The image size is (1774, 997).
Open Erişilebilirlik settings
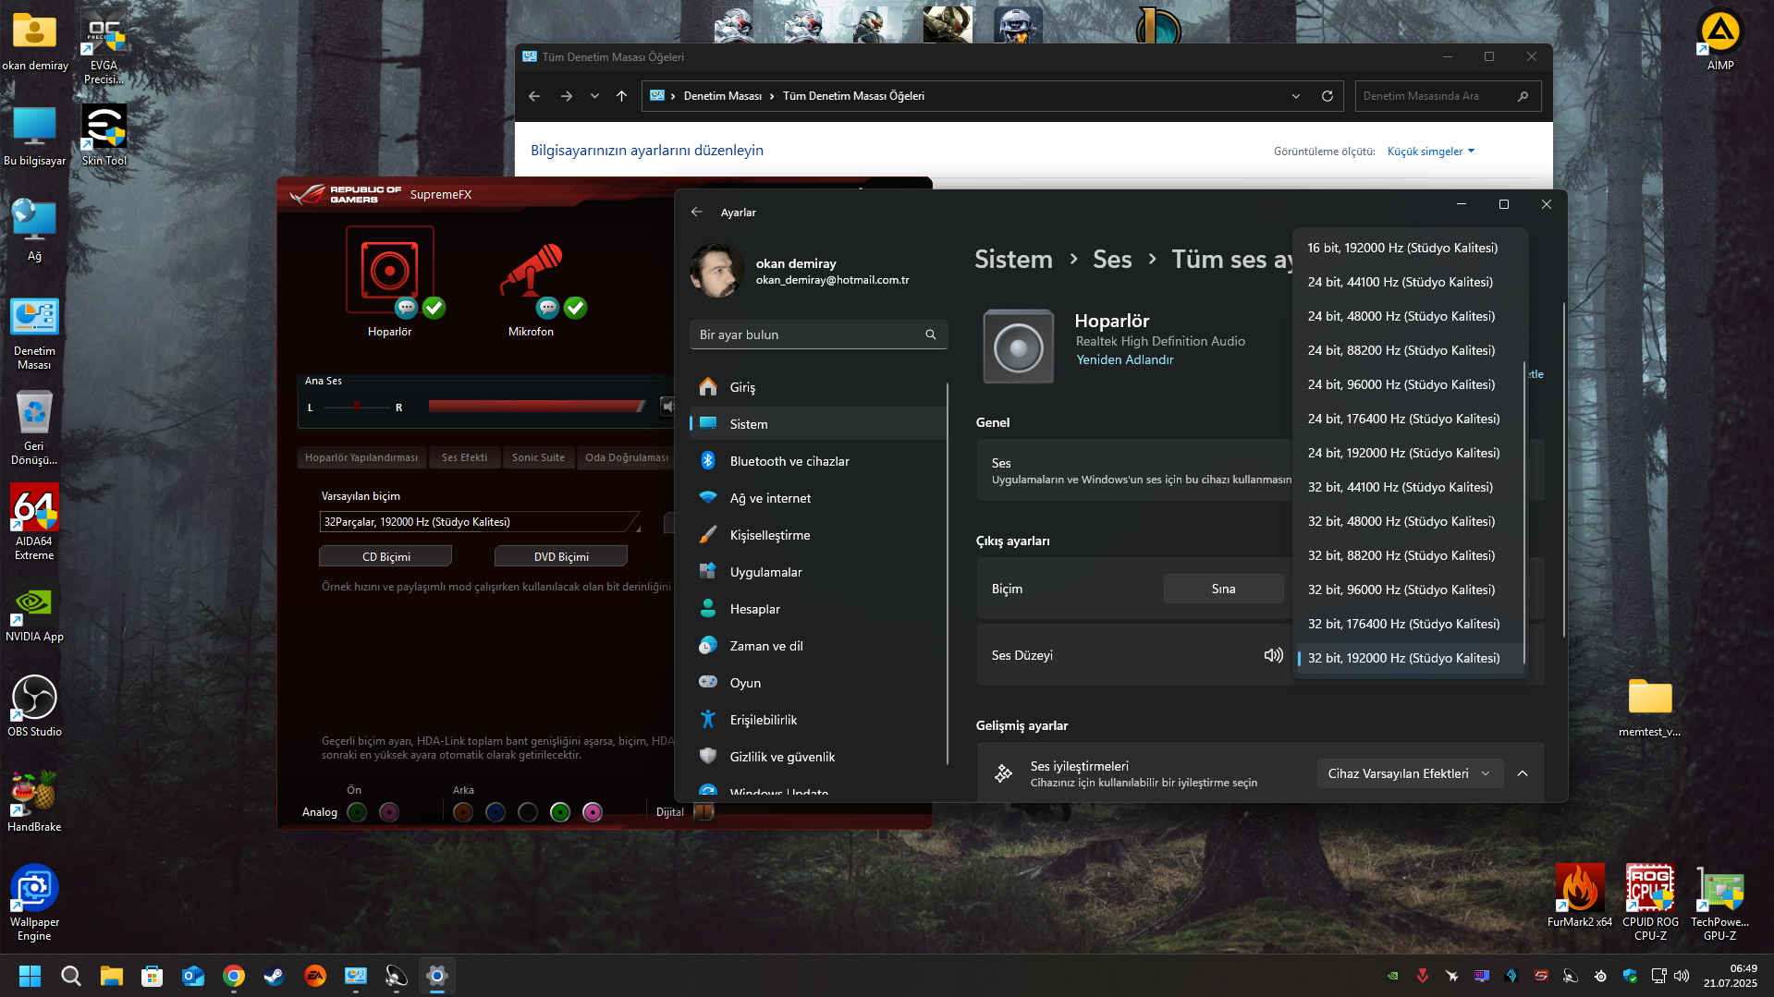point(818,720)
